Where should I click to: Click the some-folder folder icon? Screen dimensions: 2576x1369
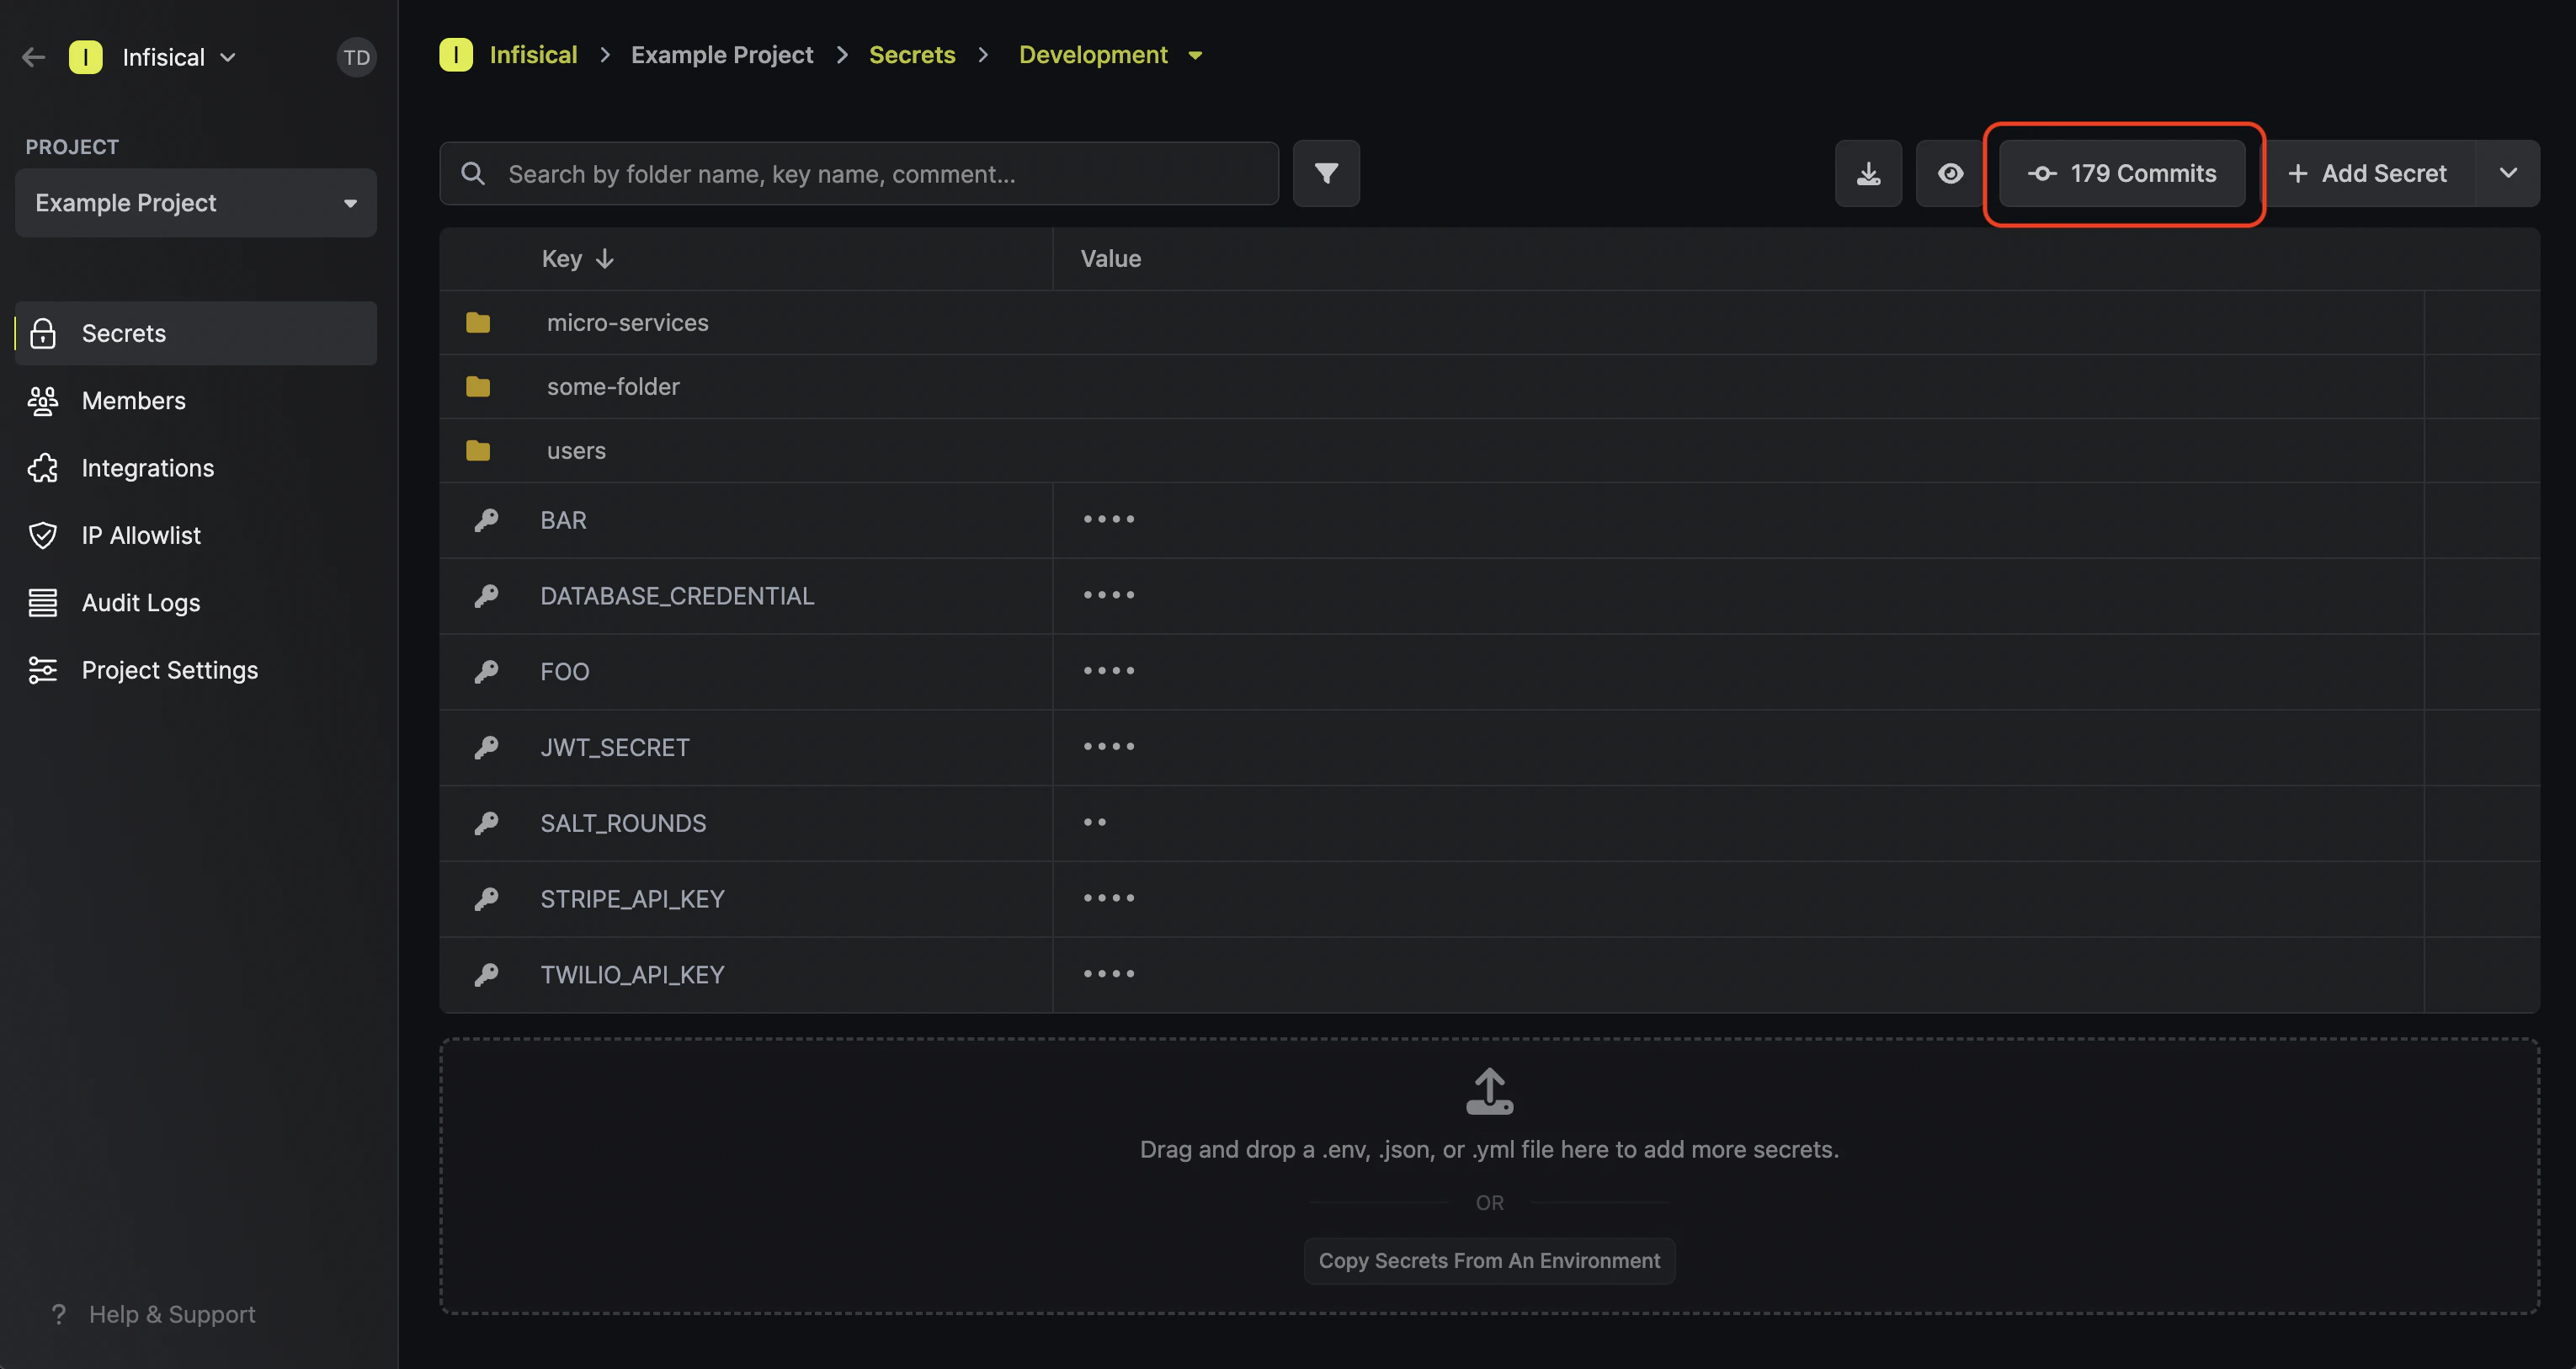[x=478, y=387]
